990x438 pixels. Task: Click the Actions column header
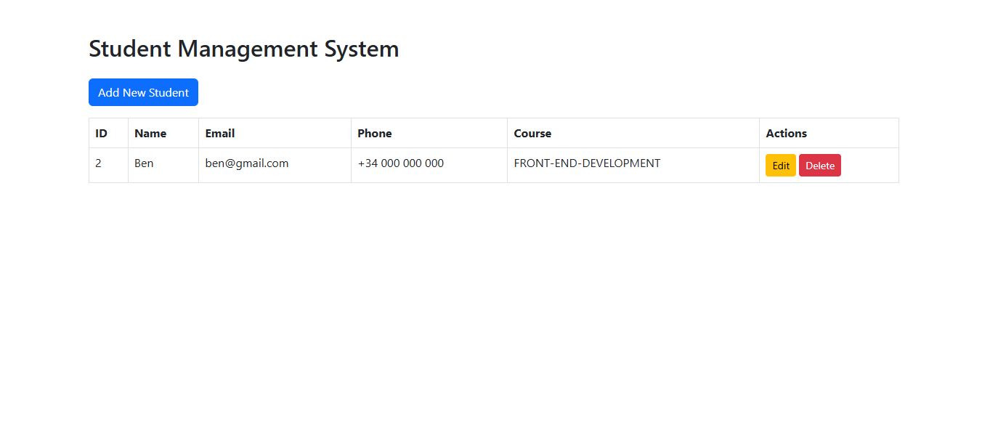coord(786,134)
